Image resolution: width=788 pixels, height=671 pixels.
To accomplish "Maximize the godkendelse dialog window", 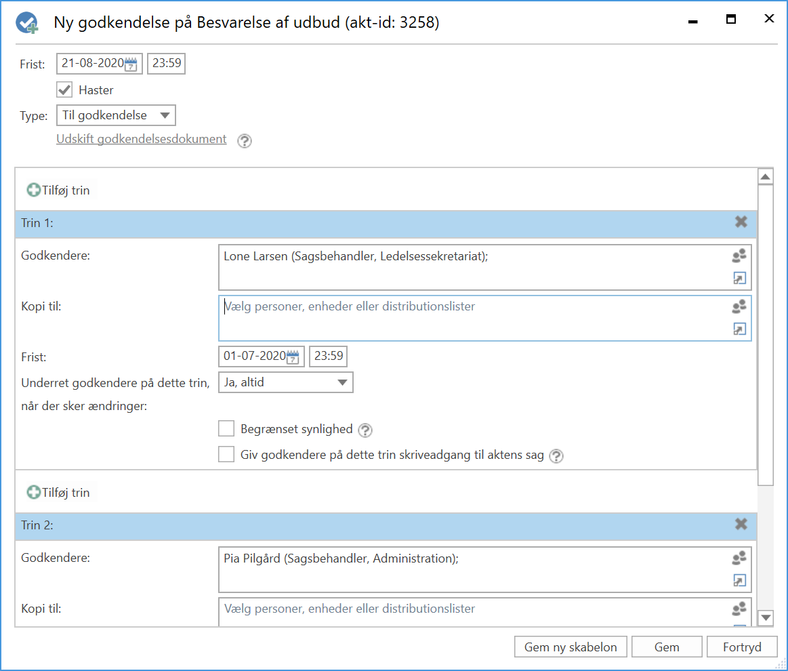I will (x=731, y=19).
